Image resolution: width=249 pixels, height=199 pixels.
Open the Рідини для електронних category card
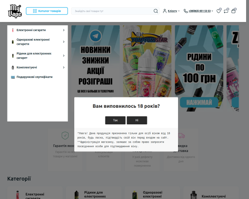pos(94,193)
